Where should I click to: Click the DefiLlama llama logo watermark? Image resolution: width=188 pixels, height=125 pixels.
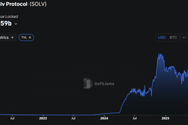tap(88, 83)
